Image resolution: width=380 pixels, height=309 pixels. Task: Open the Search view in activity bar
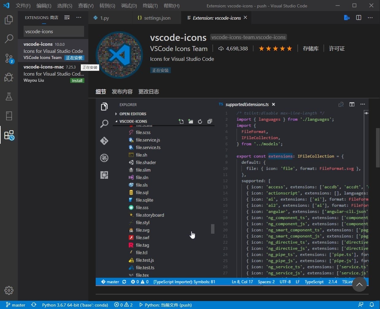pos(9,39)
